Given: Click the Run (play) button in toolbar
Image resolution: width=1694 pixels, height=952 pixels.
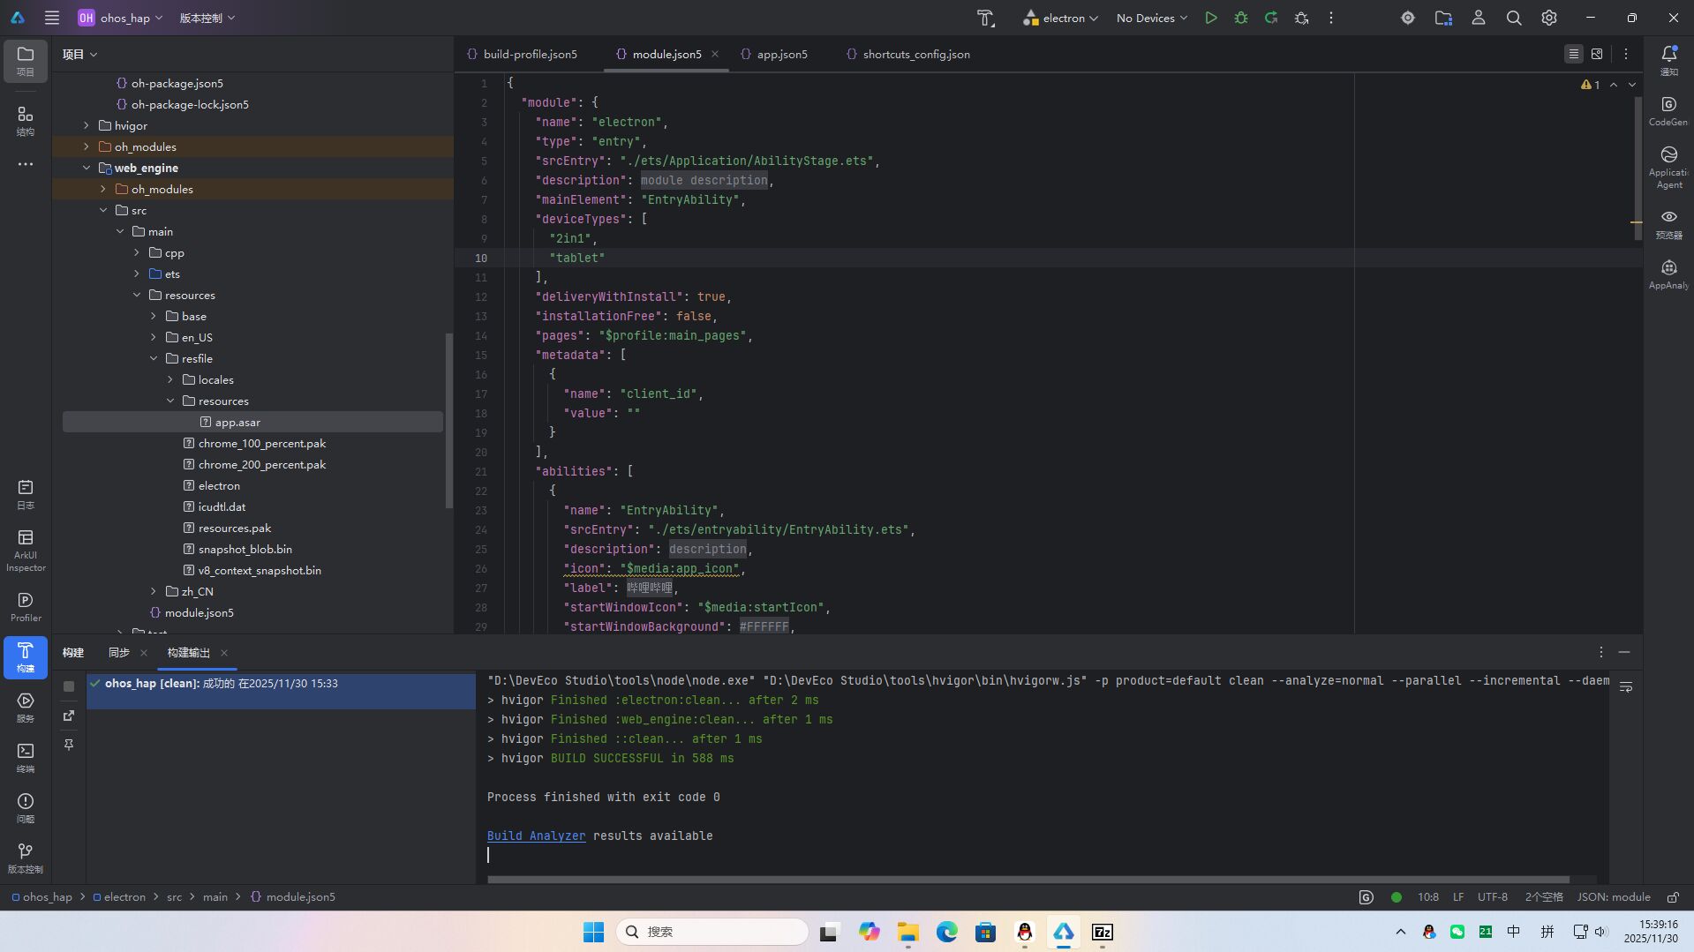Looking at the screenshot, I should pyautogui.click(x=1211, y=18).
